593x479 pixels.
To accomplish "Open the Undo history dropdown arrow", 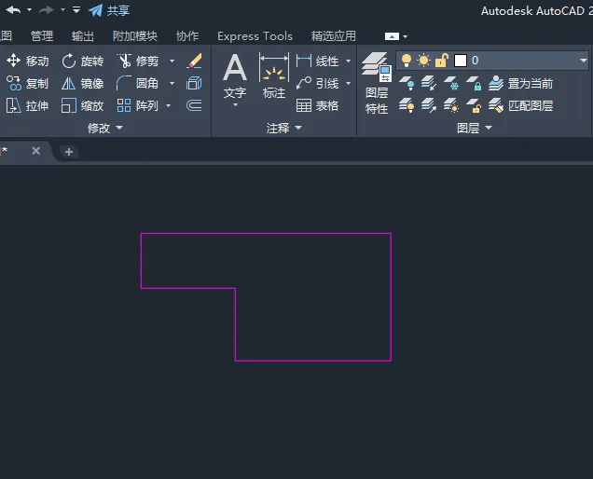I will (x=29, y=10).
